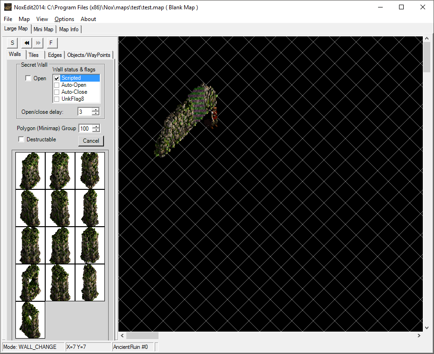Screen dimensions: 434x354
Task: Click the S toolbar button
Action: [x=12, y=43]
